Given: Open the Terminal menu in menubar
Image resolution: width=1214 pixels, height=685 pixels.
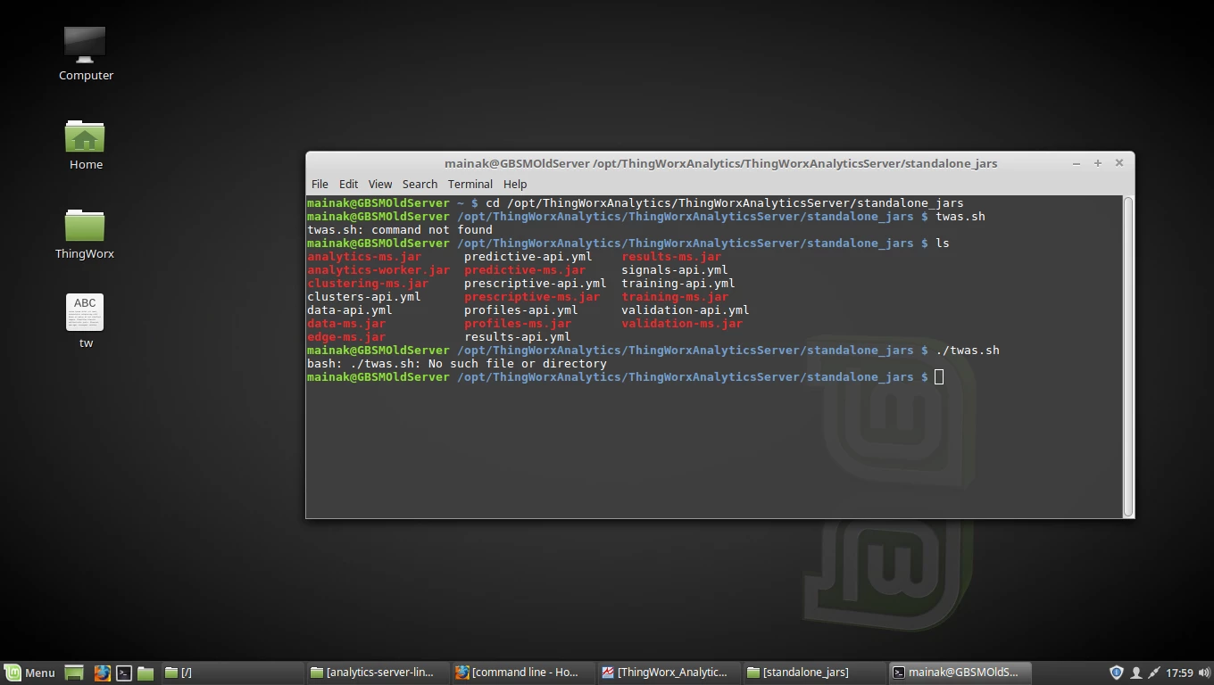Looking at the screenshot, I should [470, 184].
